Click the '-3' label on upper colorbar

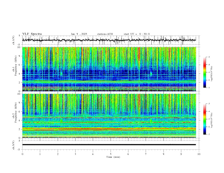[x=209, y=57]
